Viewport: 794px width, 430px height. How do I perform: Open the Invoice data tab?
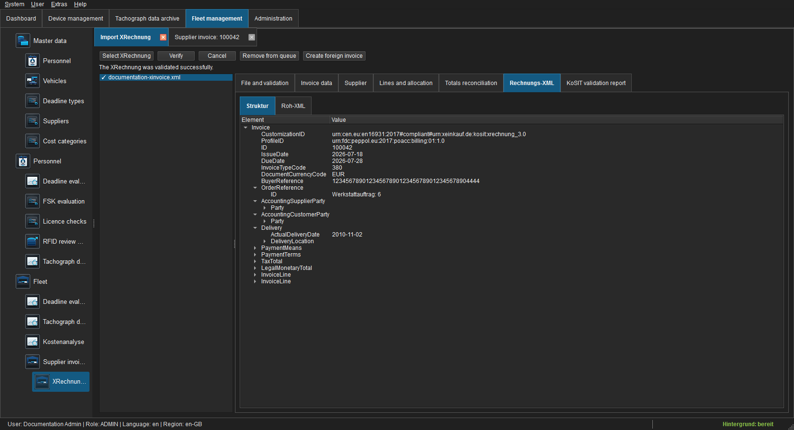[316, 83]
